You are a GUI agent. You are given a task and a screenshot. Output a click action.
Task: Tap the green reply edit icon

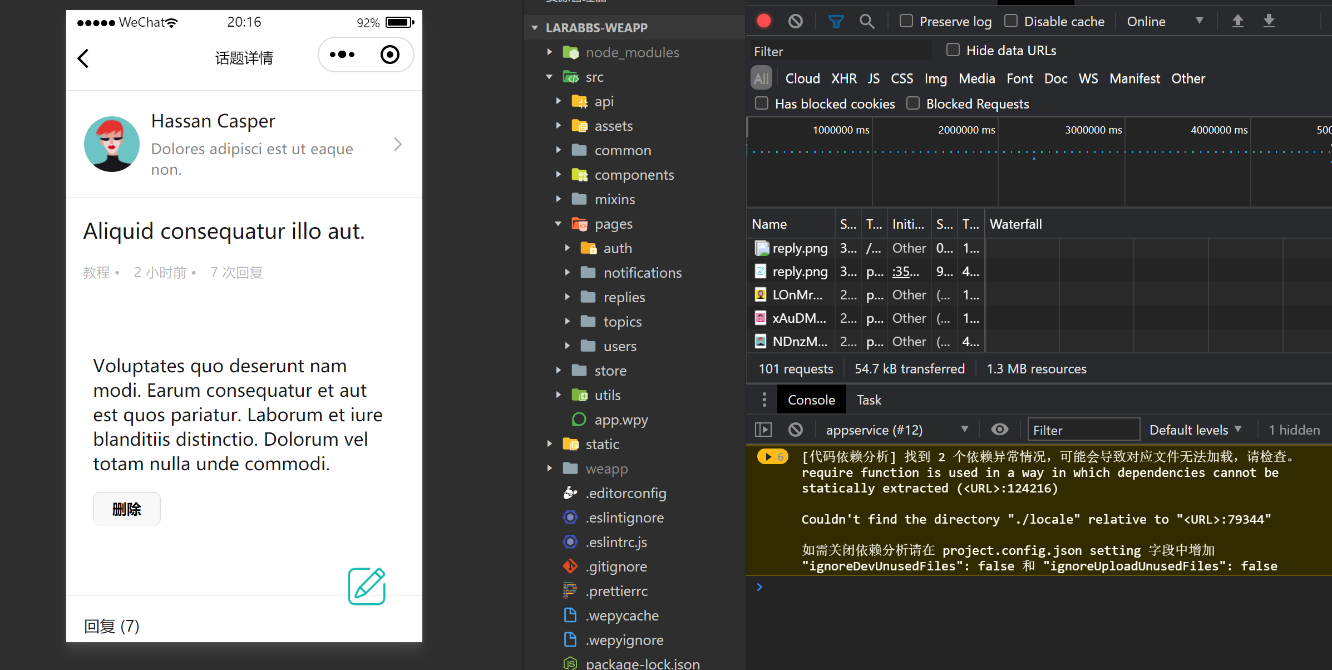pyautogui.click(x=367, y=586)
